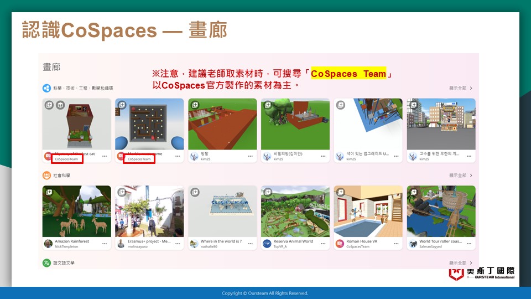Click the remix icon on the 색이 있는 업그레이드 card
The image size is (531, 299).
pos(341,105)
